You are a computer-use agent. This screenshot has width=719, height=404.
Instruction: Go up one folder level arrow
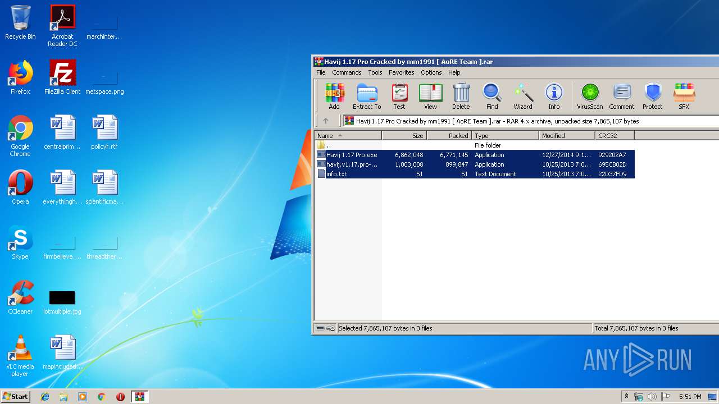(326, 121)
